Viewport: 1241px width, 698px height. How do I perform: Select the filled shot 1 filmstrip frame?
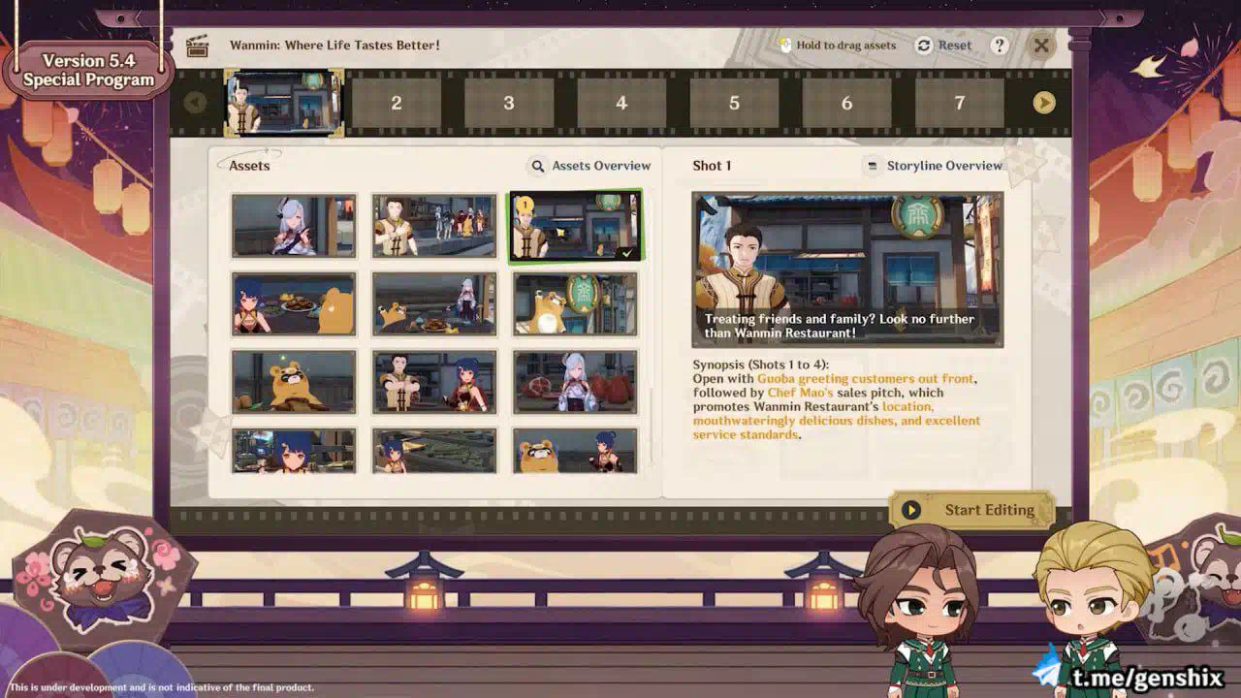tap(284, 103)
